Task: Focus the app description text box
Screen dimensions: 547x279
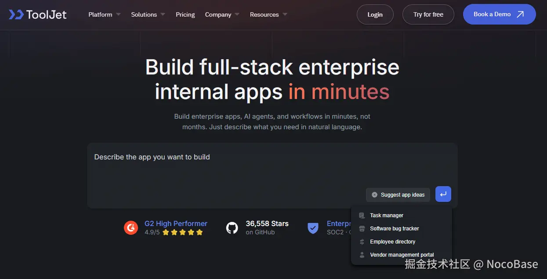Action: (x=272, y=175)
